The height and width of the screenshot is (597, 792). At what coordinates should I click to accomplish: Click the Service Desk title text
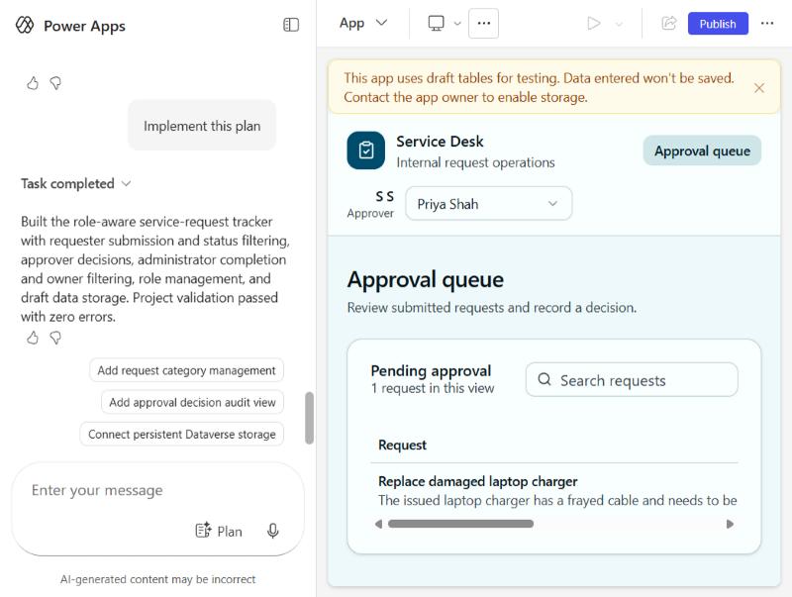pyautogui.click(x=440, y=142)
